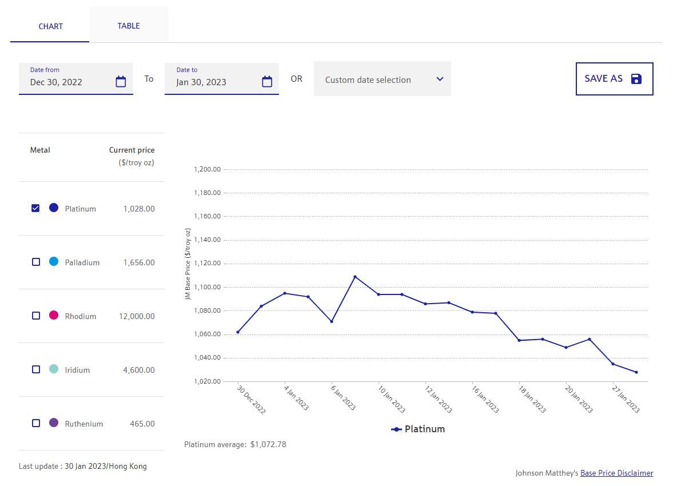
Task: Select the CHART tab
Action: coord(51,26)
